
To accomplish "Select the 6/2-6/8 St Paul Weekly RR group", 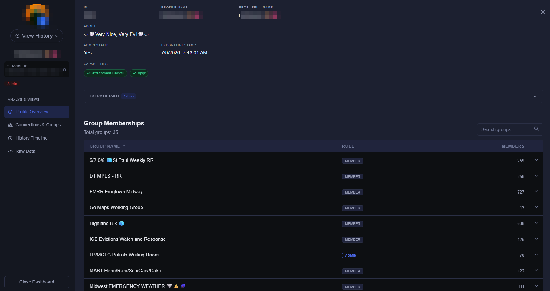I will click(x=121, y=160).
